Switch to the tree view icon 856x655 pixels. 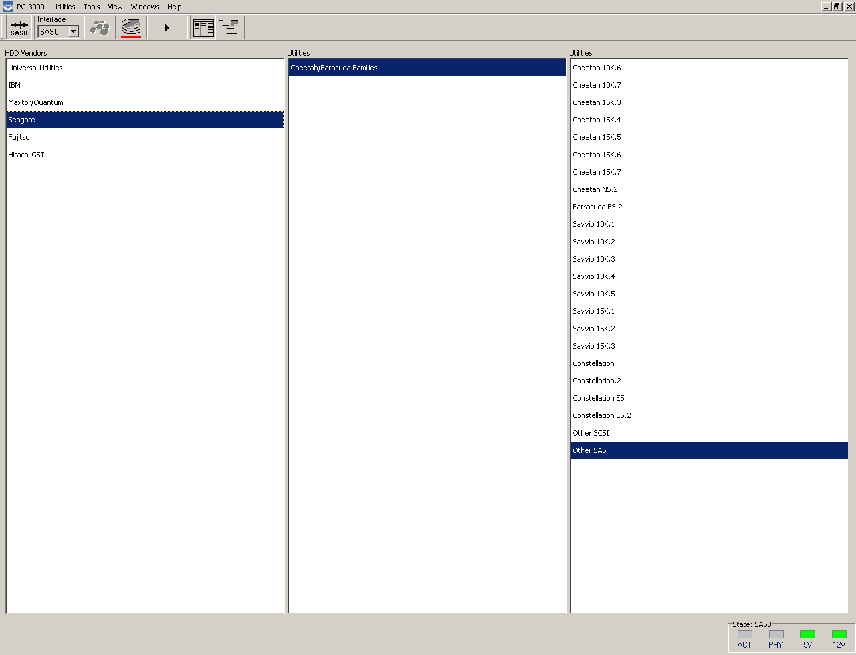coord(229,28)
